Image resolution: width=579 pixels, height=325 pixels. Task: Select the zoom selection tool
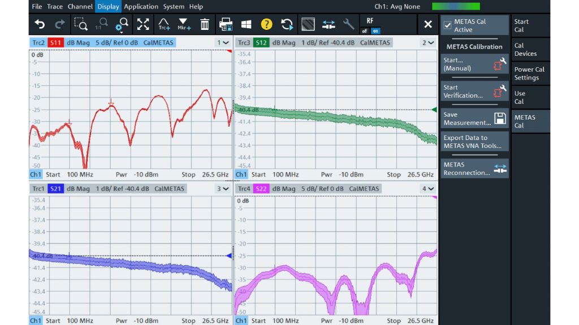tap(80, 24)
